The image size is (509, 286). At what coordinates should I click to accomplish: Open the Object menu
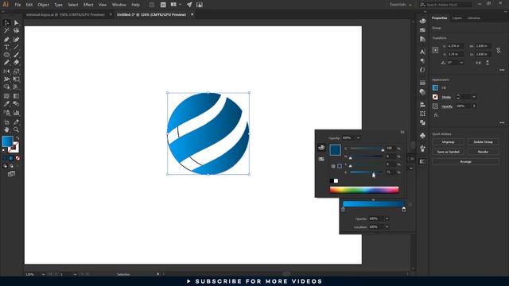pos(43,5)
